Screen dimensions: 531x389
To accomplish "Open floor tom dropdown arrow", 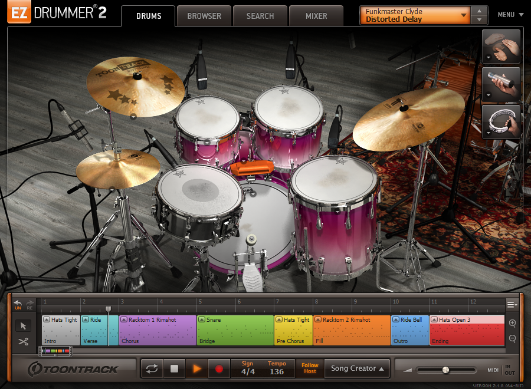I will coord(337,211).
